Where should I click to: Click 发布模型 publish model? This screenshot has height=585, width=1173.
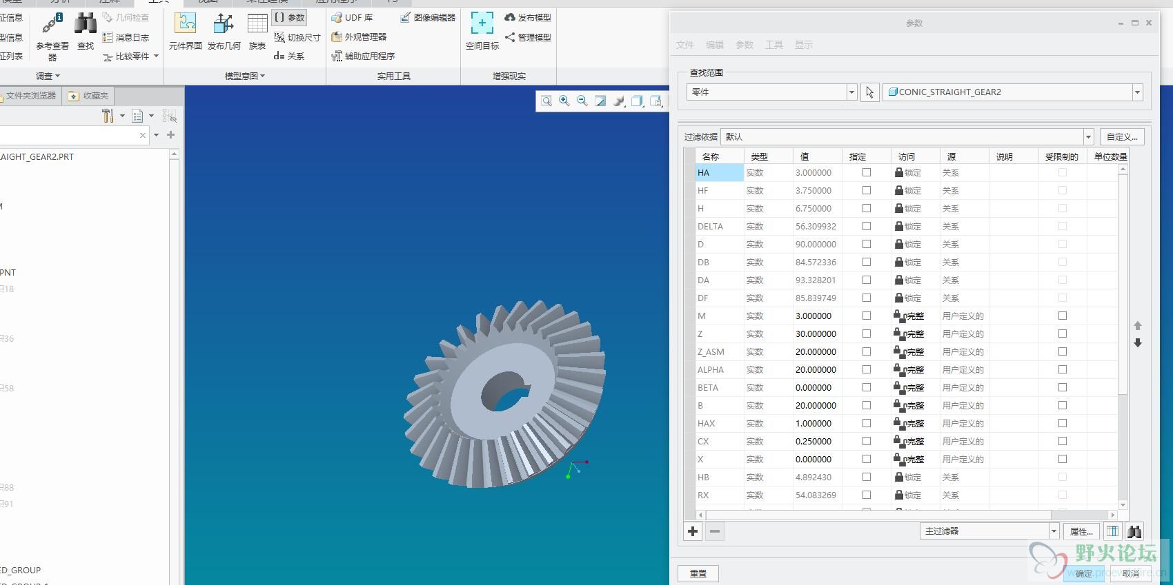528,17
